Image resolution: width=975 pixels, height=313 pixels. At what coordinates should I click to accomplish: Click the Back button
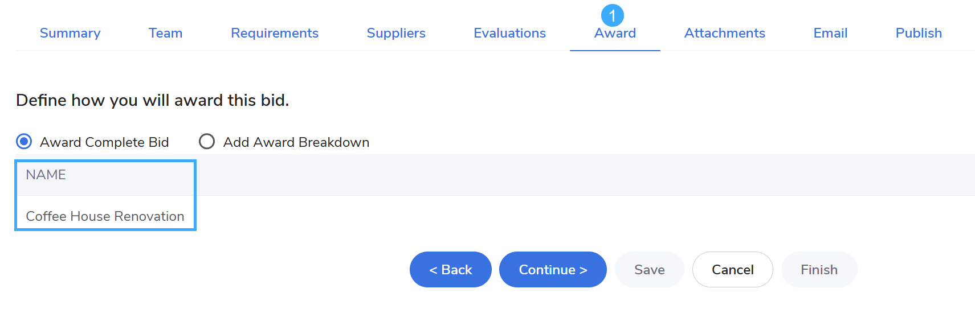coord(450,269)
